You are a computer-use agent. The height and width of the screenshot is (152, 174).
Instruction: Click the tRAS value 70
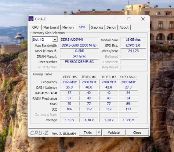coord(69,104)
